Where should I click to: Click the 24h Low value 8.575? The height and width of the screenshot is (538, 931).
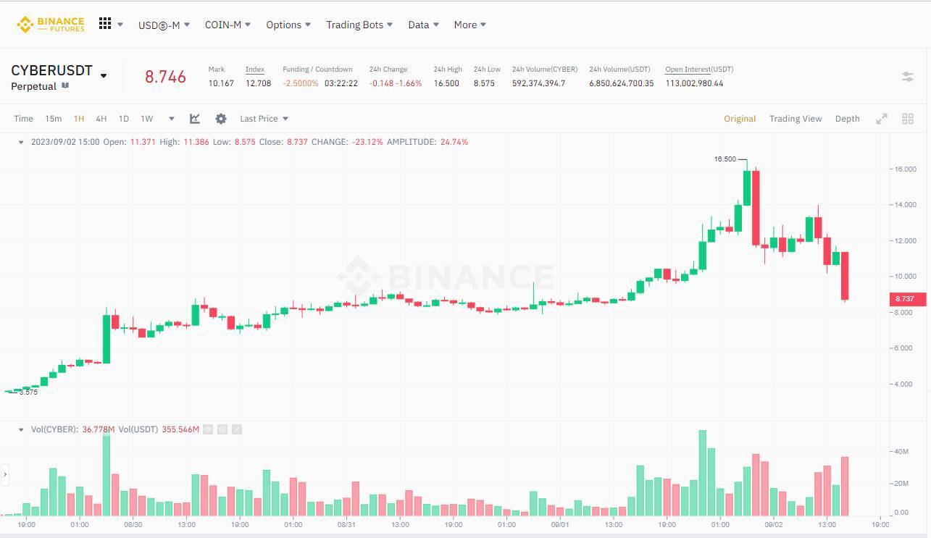(484, 83)
